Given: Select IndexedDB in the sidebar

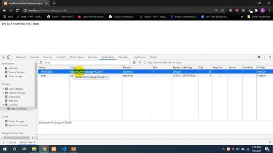Looking at the screenshot, I should click(x=14, y=97).
